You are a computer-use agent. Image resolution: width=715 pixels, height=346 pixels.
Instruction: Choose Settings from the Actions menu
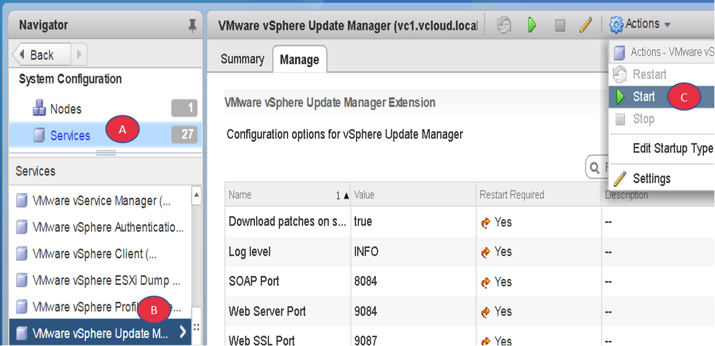point(661,178)
